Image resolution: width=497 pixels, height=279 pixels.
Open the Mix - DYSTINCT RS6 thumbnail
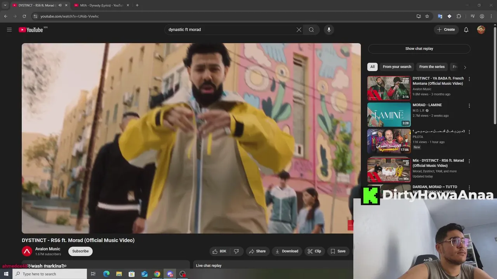pos(389,170)
